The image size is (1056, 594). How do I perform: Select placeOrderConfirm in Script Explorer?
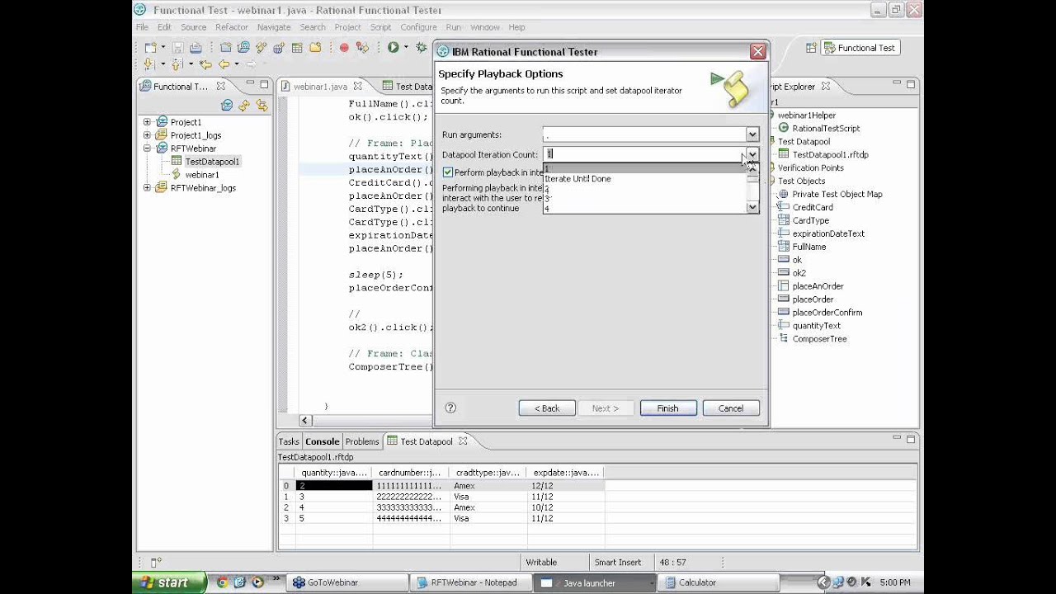pyautogui.click(x=820, y=313)
